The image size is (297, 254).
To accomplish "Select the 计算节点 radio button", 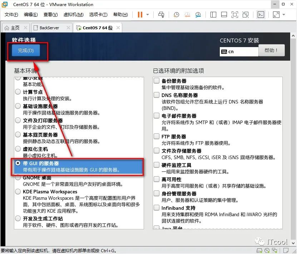I will click(18, 92).
